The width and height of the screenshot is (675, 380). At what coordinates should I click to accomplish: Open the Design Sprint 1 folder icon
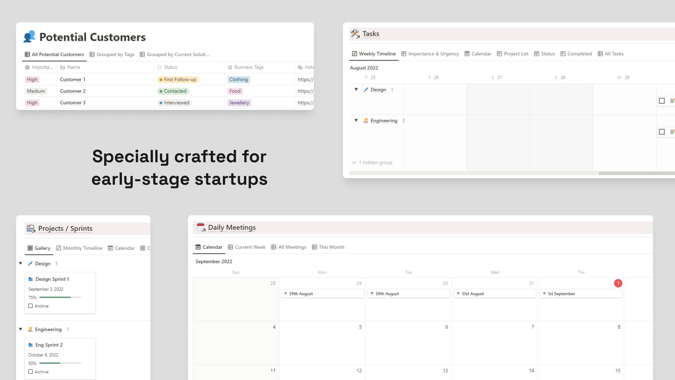coord(31,279)
